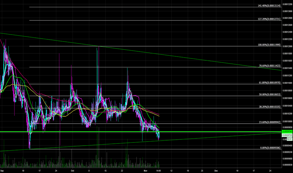Pick the 50.00%(0.00010653) Fibonacci label

point(270,94)
